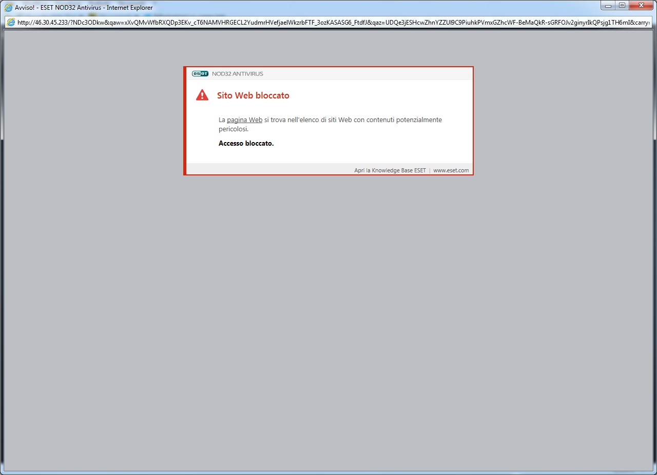657x475 pixels.
Task: Minimize the Internet Explorer window
Action: [x=608, y=6]
